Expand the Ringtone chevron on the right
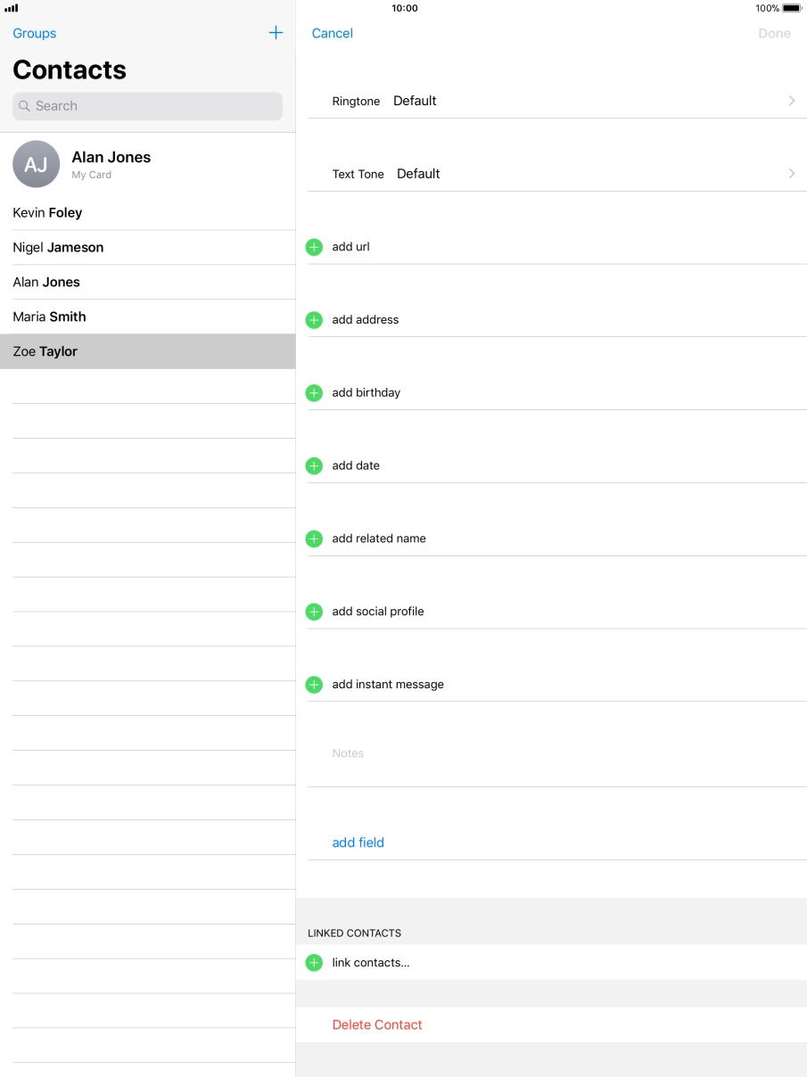The image size is (807, 1077). point(791,101)
